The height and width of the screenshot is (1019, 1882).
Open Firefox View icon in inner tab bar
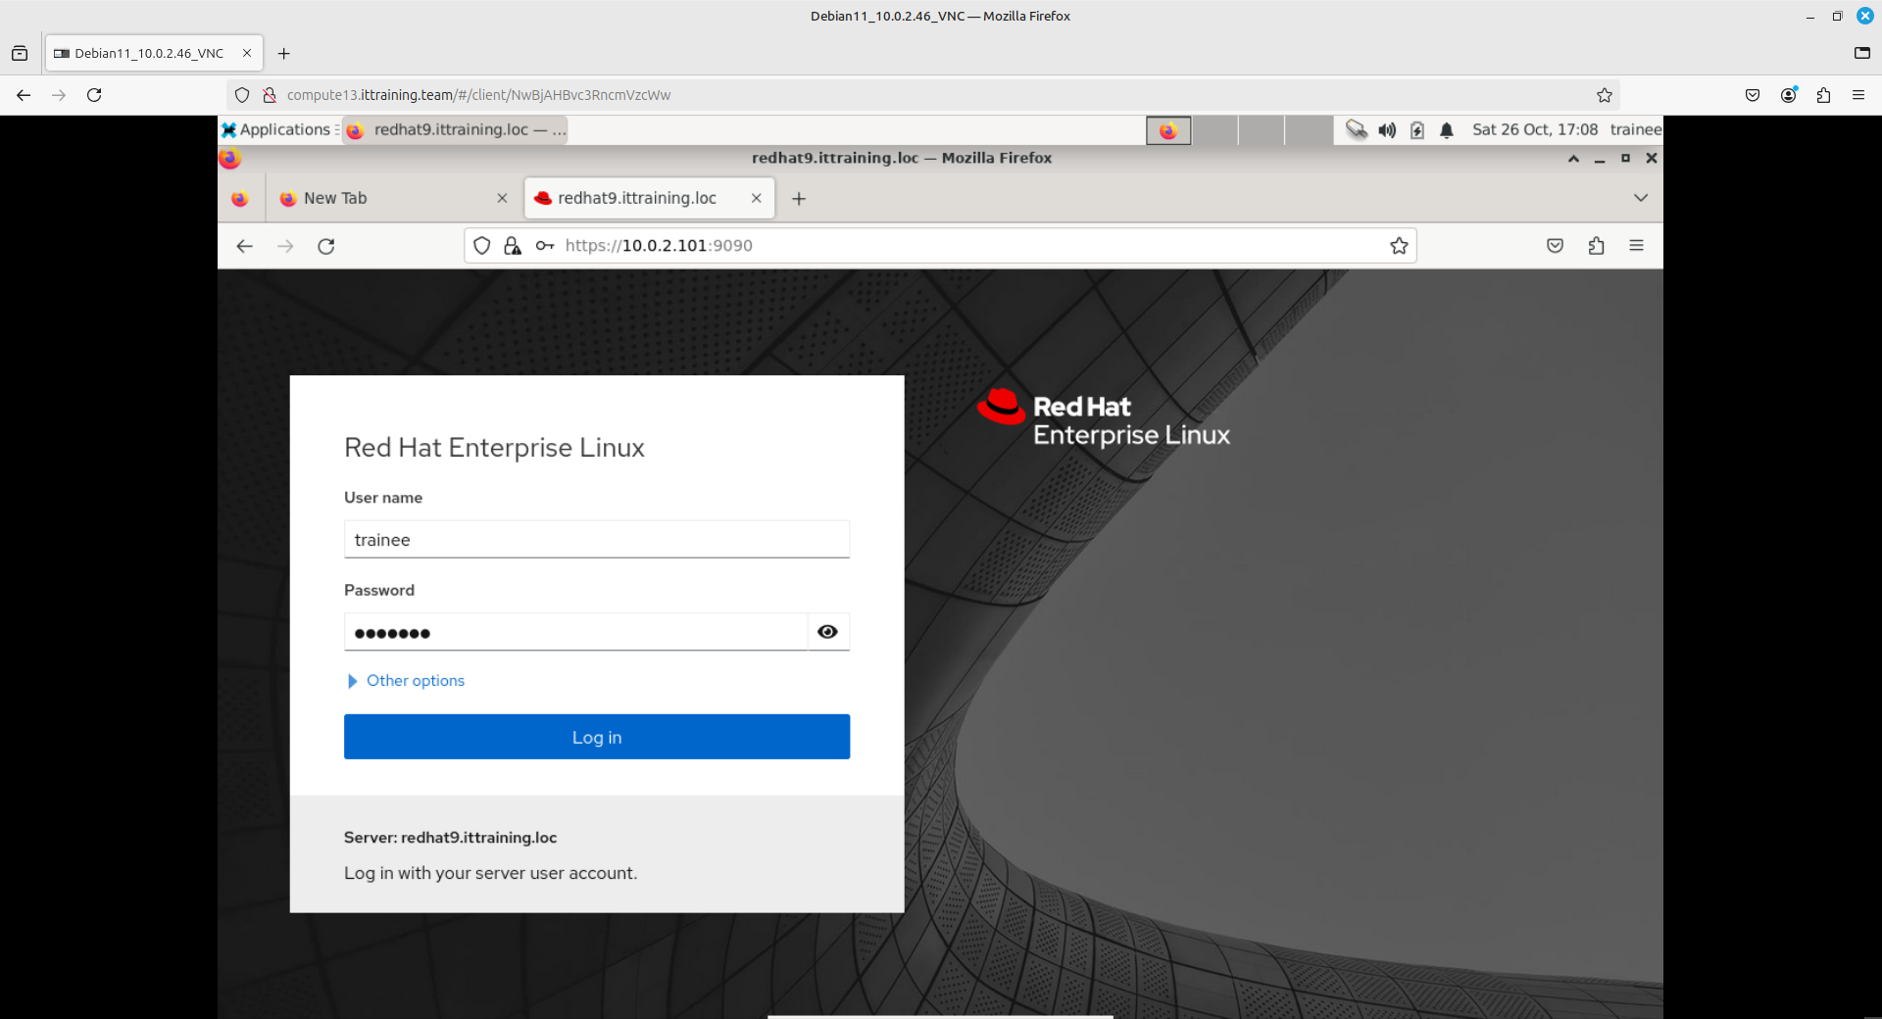coord(240,199)
